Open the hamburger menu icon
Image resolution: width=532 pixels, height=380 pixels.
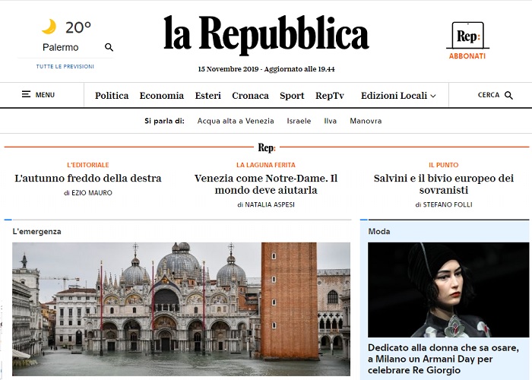26,94
